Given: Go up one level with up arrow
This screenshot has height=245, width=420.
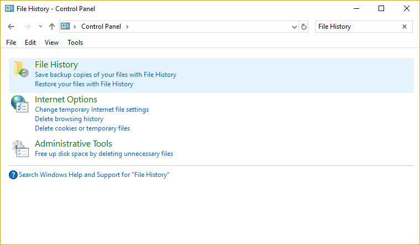Looking at the screenshot, I should point(52,27).
